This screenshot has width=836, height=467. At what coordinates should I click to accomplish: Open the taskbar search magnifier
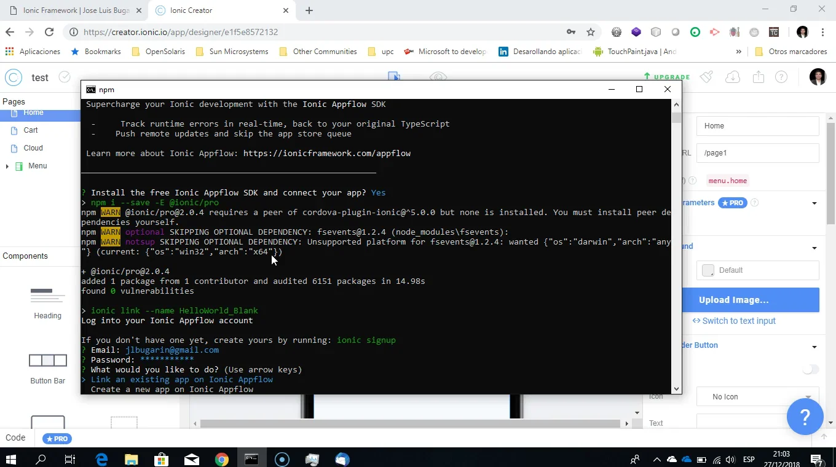[41, 459]
